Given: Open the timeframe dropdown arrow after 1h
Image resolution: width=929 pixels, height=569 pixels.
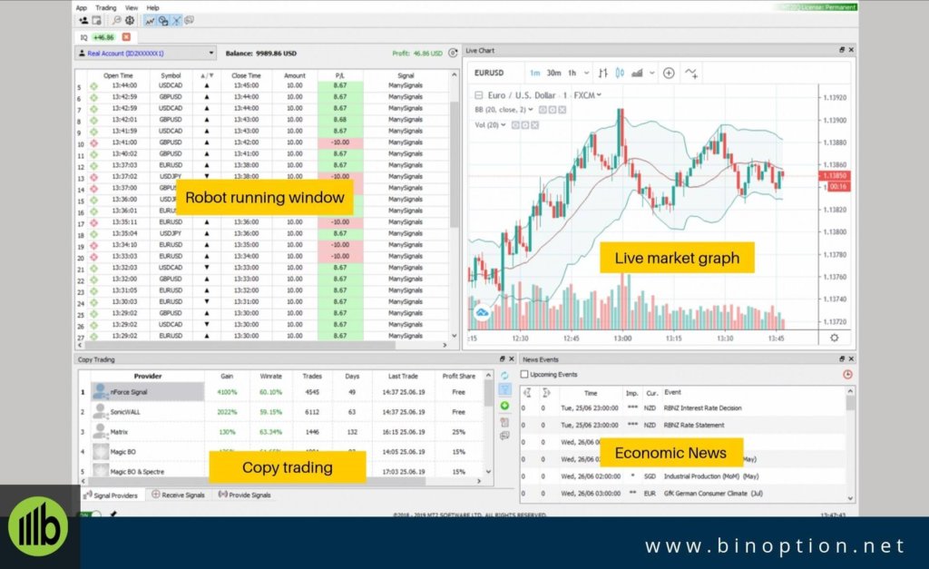Looking at the screenshot, I should click(586, 72).
